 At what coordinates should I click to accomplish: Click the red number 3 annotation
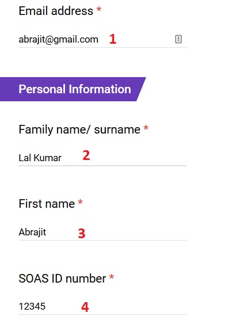tap(81, 234)
